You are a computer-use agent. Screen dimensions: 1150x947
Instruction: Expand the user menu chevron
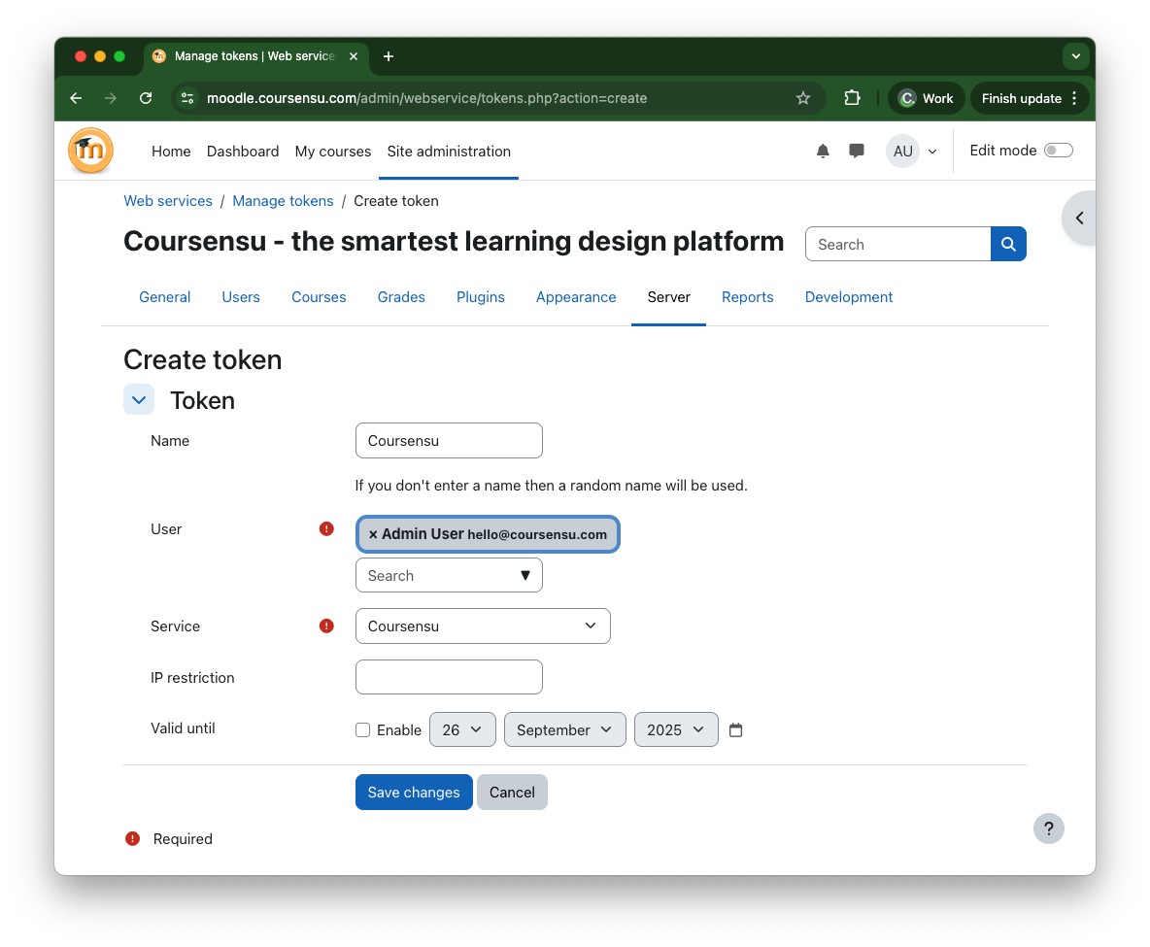click(932, 152)
